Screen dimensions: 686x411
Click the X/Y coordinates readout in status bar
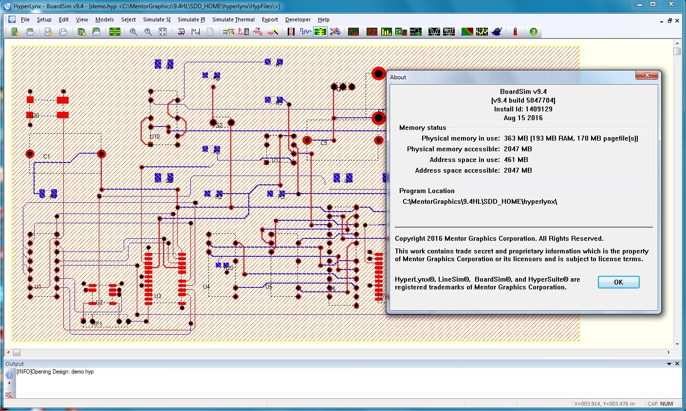tap(604, 404)
